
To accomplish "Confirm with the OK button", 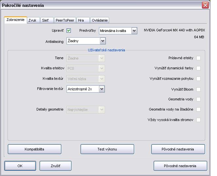I will tap(20, 166).
